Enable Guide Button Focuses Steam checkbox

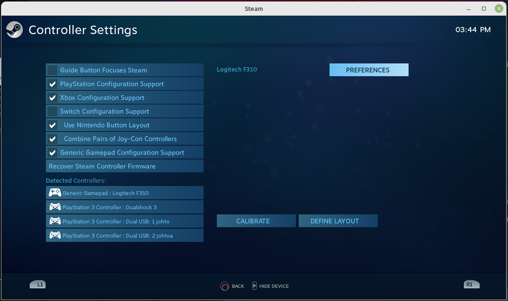coord(52,70)
